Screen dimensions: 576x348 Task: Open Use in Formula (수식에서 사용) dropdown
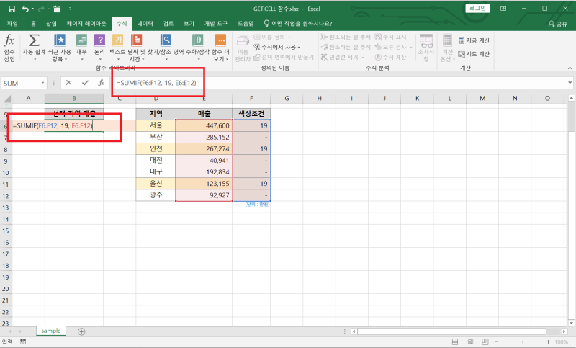pos(277,47)
